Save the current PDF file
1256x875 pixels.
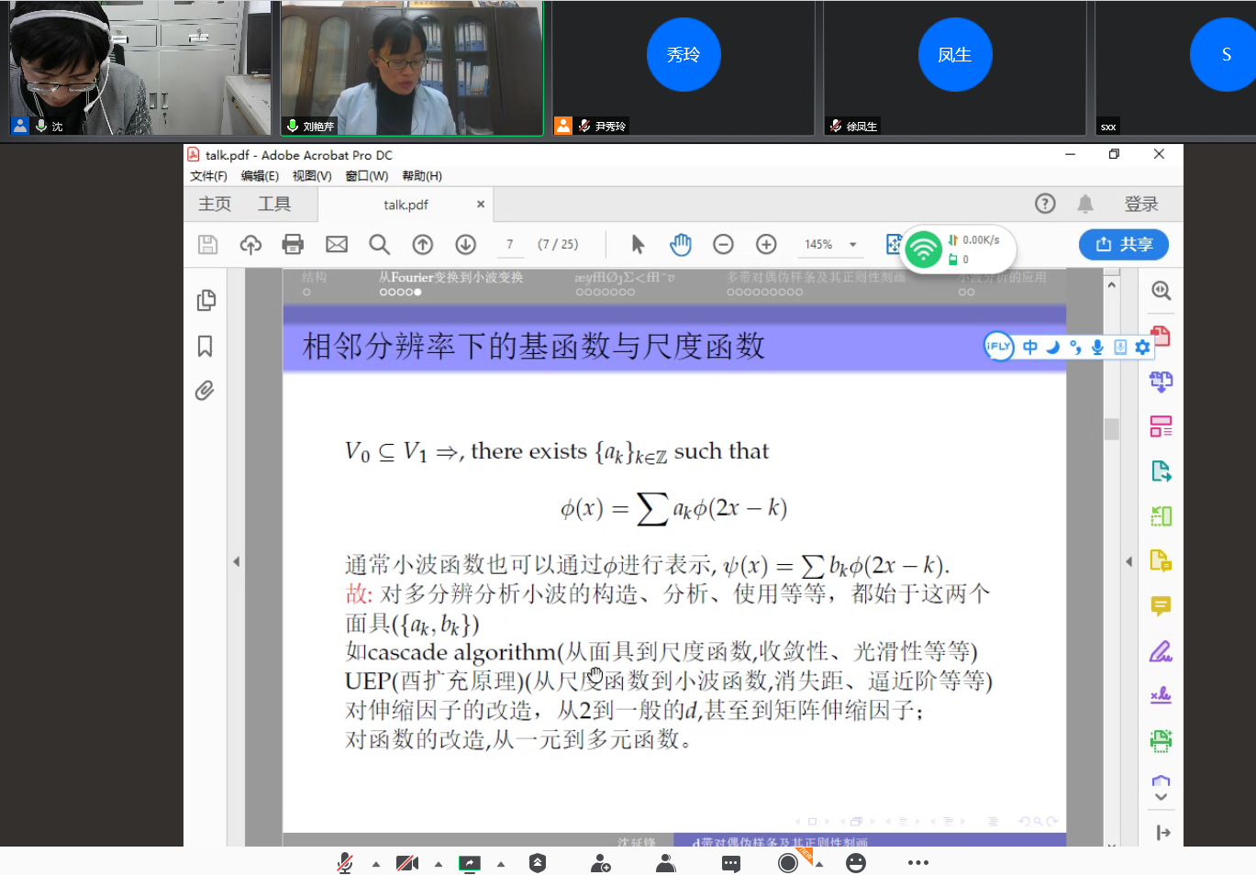[208, 244]
